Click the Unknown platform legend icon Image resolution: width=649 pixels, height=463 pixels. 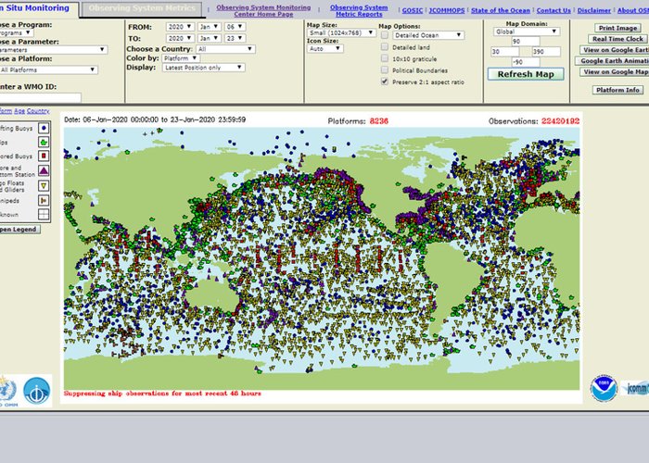[43, 213]
